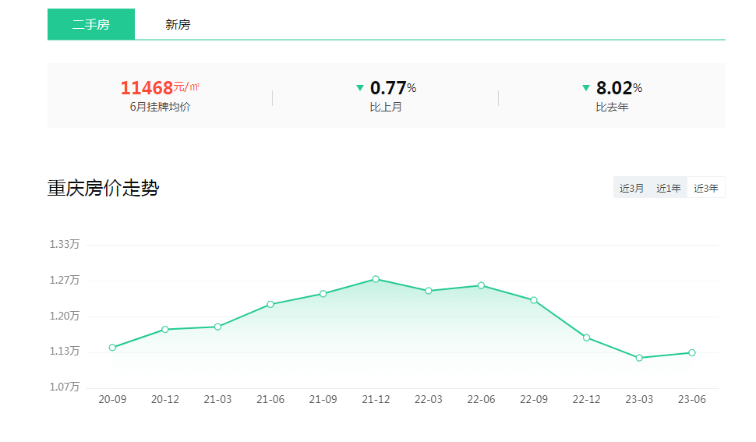
Task: Click the 22-06 data point marker
Action: click(x=481, y=285)
